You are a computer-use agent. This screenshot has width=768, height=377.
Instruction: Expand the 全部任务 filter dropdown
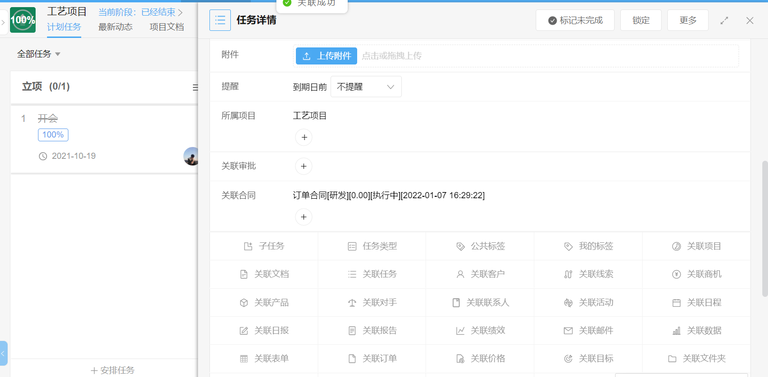[39, 54]
